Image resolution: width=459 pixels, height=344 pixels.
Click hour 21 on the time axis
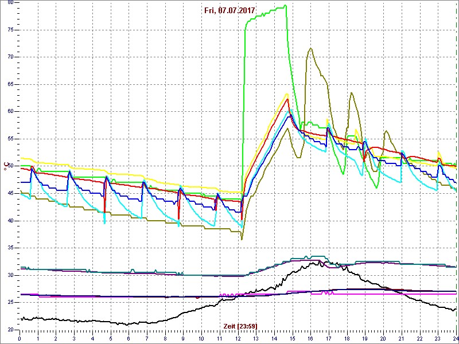[x=401, y=338]
